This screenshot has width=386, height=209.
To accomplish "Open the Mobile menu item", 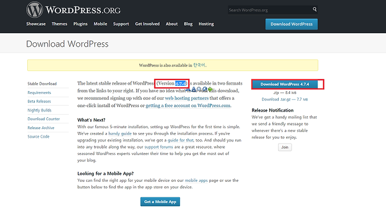I will click(x=100, y=24).
